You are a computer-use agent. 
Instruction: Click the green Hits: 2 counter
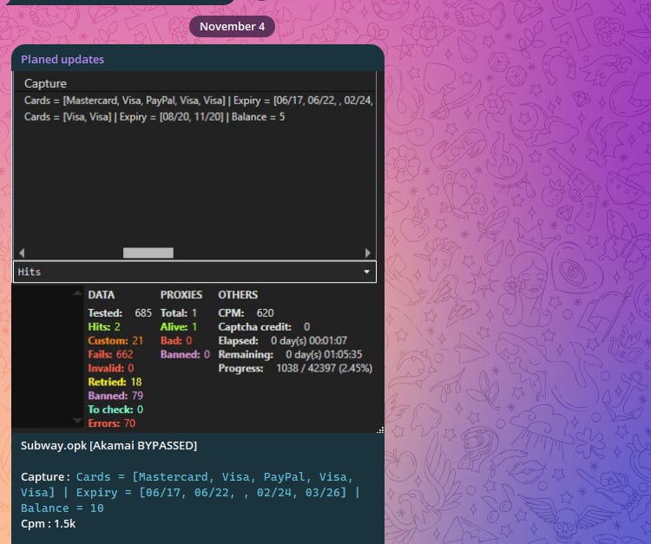click(104, 327)
